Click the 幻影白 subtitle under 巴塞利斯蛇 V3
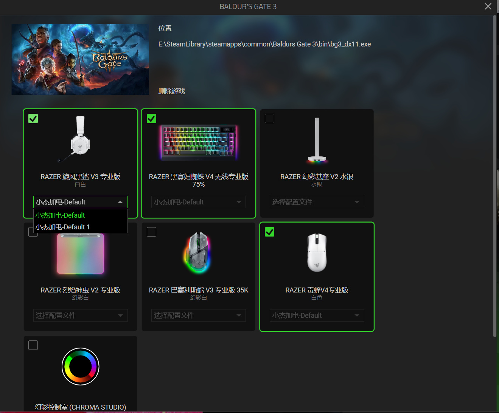The width and height of the screenshot is (499, 413). coord(199,298)
